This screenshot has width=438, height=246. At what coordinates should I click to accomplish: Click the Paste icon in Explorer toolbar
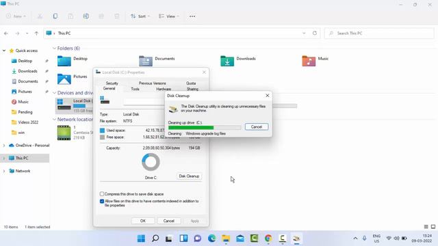(70, 16)
